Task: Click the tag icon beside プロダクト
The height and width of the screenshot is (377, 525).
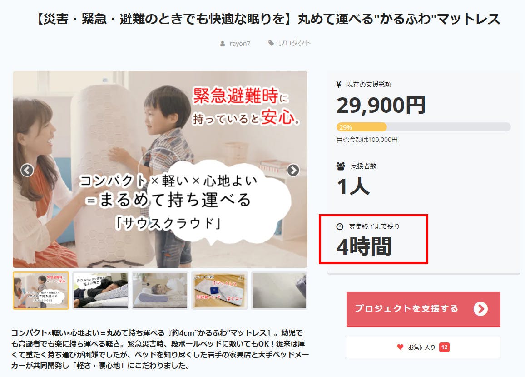Action: [x=271, y=43]
